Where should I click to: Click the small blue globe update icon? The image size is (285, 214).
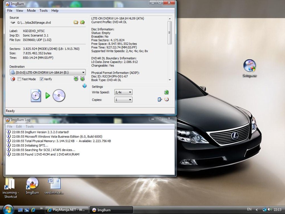tap(85, 86)
